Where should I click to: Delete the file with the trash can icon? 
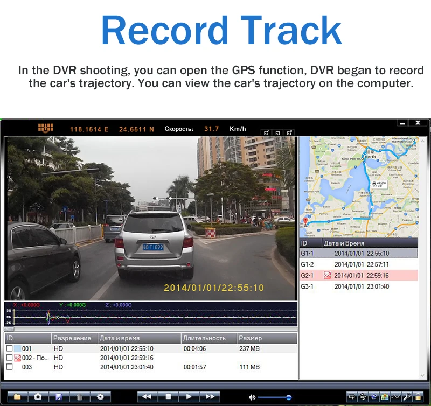coord(79,397)
